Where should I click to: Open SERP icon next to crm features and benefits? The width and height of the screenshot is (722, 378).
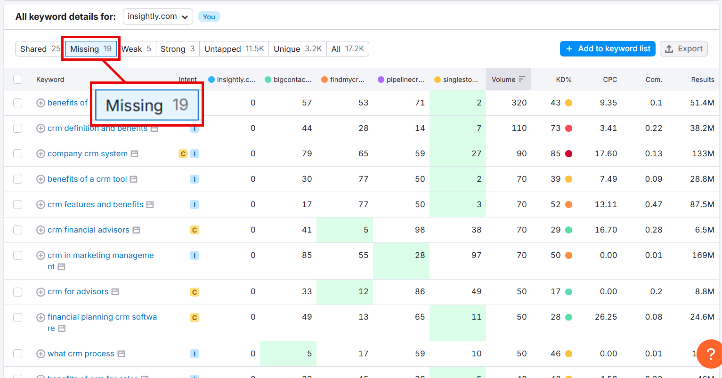pos(150,205)
